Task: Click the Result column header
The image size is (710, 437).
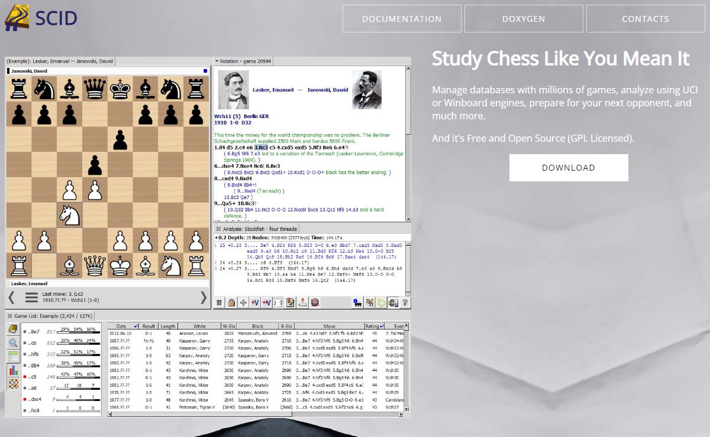Action: coord(149,326)
